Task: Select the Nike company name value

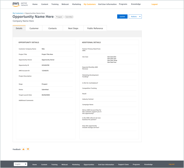Action: tap(43, 49)
